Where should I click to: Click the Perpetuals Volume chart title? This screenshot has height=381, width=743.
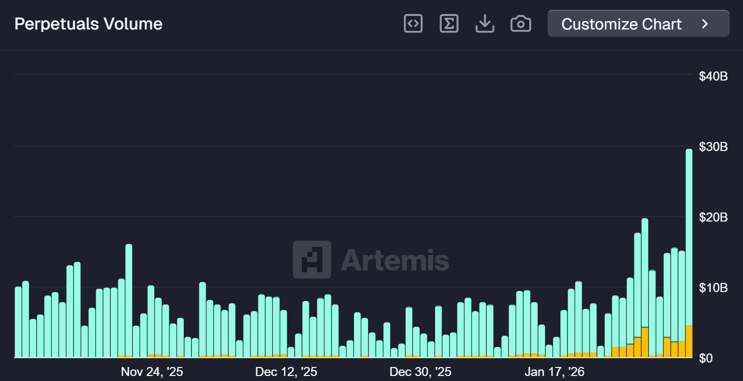tap(88, 23)
